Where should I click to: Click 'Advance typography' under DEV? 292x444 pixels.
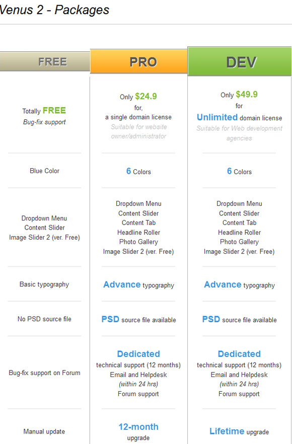239,284
